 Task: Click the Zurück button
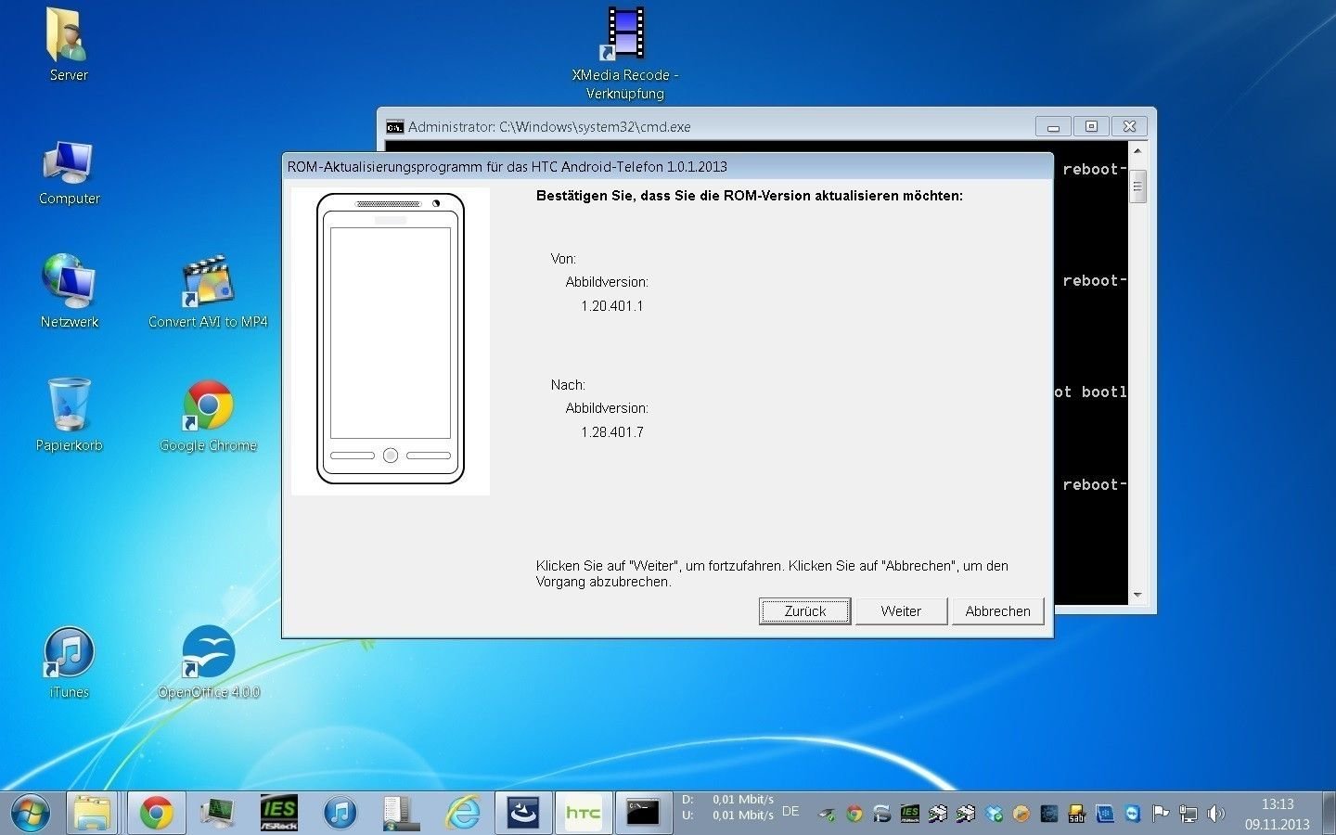click(804, 611)
